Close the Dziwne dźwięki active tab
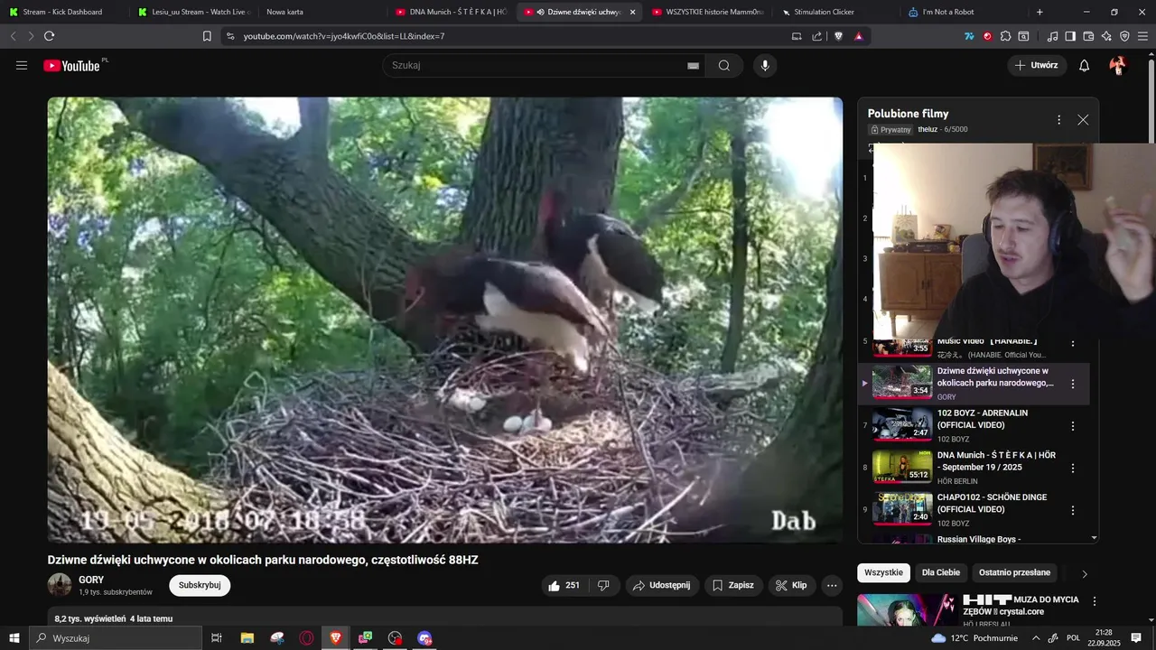The height and width of the screenshot is (650, 1156). tap(632, 12)
